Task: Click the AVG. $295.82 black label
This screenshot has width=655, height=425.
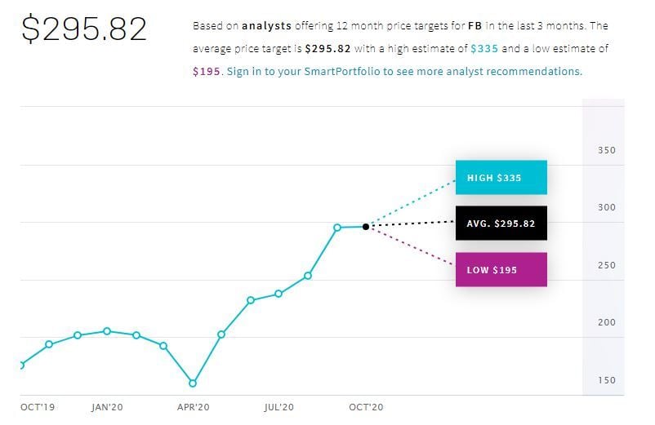Action: (x=501, y=224)
